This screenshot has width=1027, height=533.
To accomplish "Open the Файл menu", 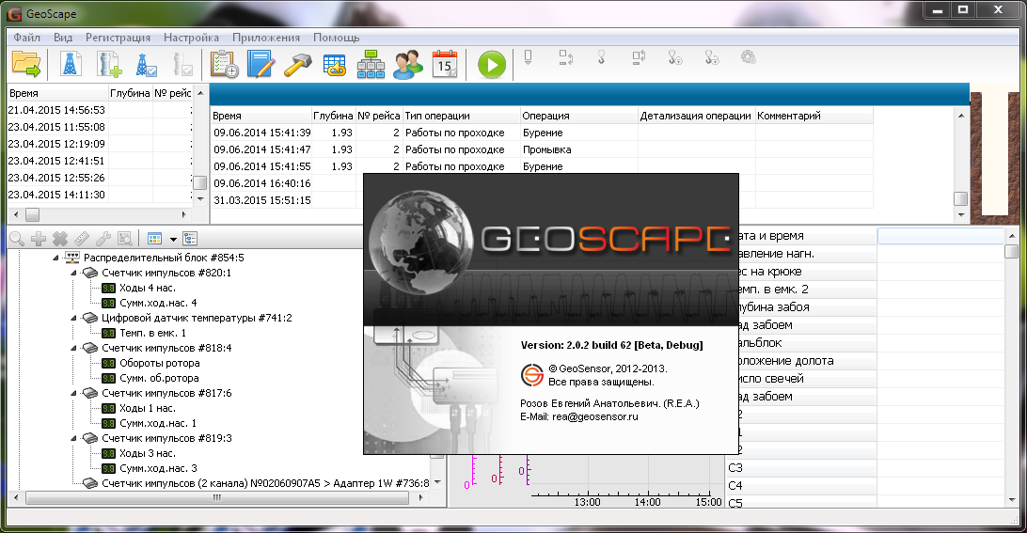I will (26, 38).
